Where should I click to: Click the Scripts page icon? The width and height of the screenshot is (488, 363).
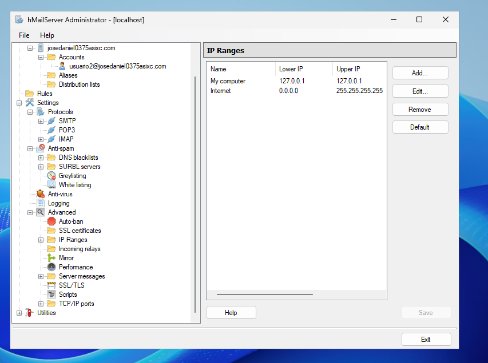coord(51,295)
